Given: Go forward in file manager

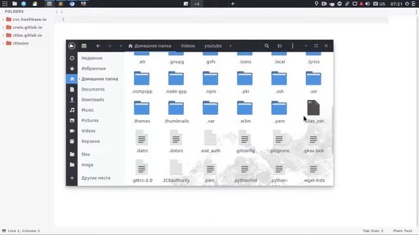Looking at the screenshot, I should click(109, 46).
